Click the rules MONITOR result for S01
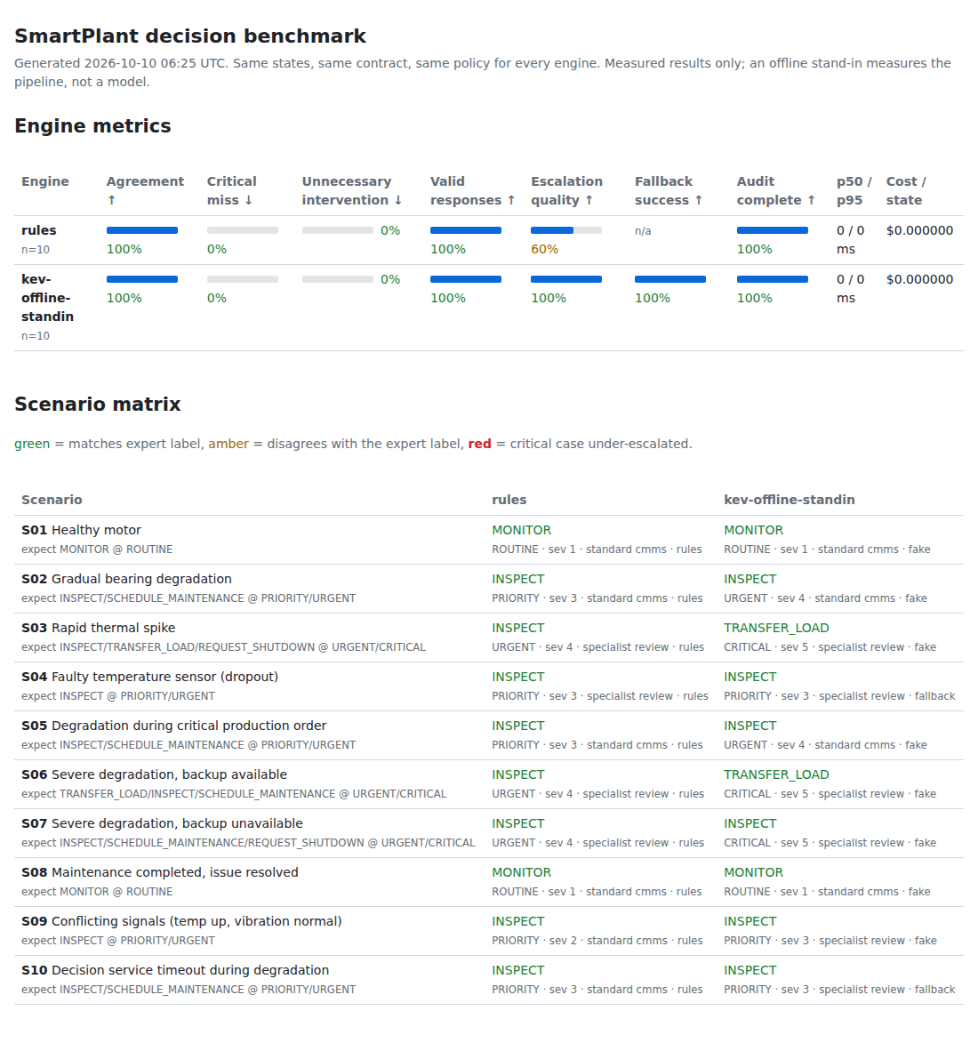Viewport: 978px width, 1051px height. [x=522, y=530]
